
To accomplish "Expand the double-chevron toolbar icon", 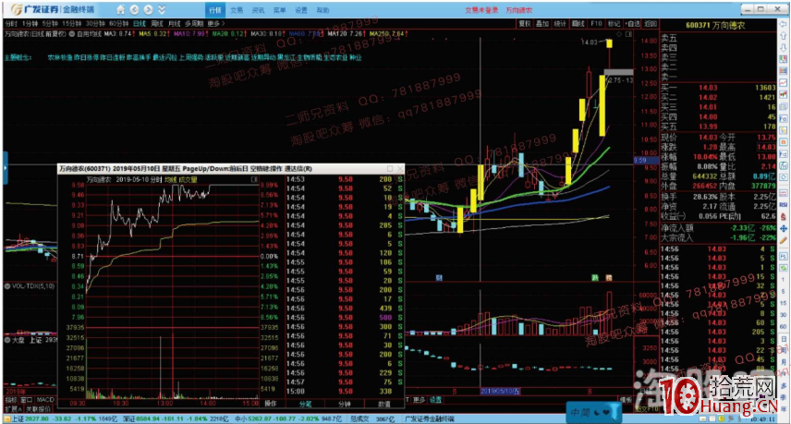I will click(162, 9).
